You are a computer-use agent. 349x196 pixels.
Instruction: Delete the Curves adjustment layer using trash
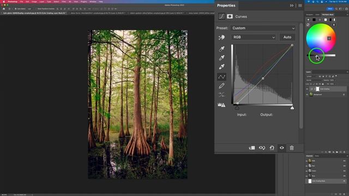coord(292,148)
